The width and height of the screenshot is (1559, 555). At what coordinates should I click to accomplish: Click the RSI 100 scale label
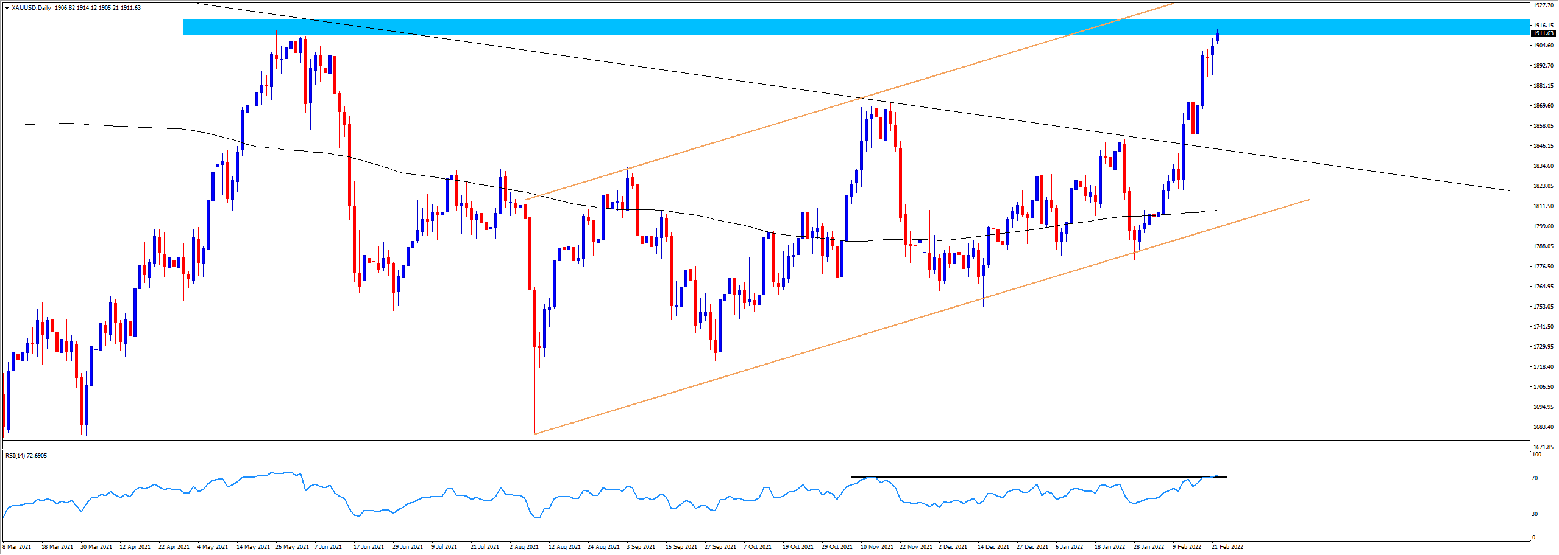(1536, 455)
